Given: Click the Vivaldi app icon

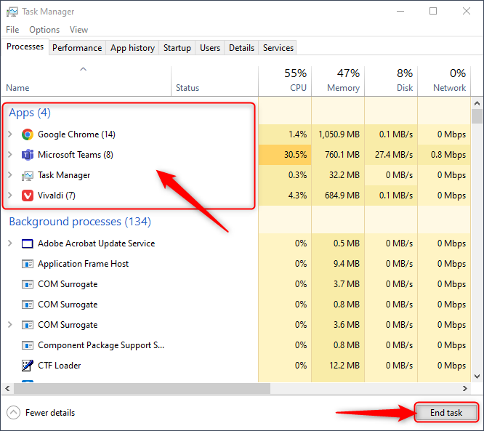Looking at the screenshot, I should click(28, 196).
